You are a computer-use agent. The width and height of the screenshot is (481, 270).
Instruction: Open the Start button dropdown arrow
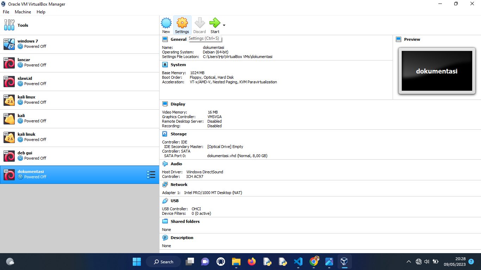click(x=224, y=25)
